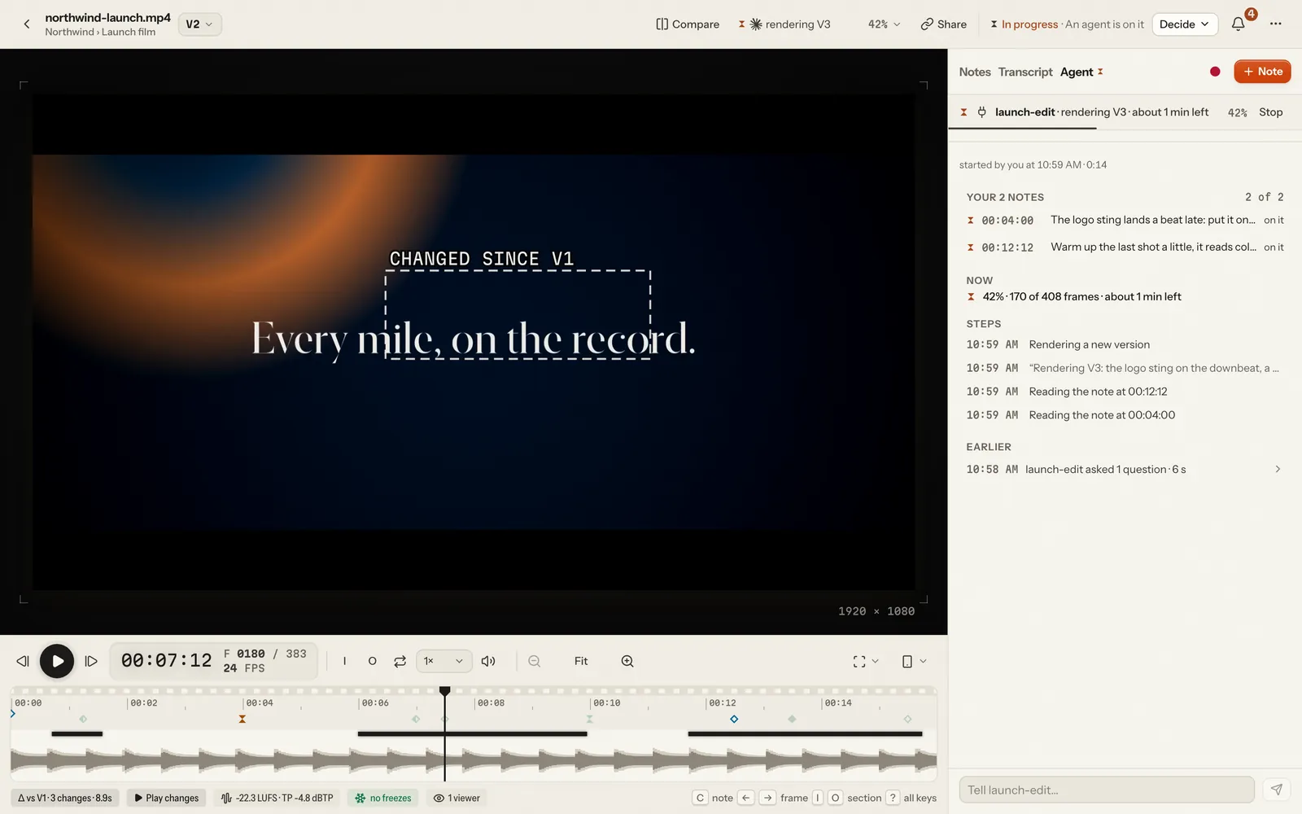The width and height of the screenshot is (1302, 814).
Task: Fit the video to view
Action: [581, 661]
